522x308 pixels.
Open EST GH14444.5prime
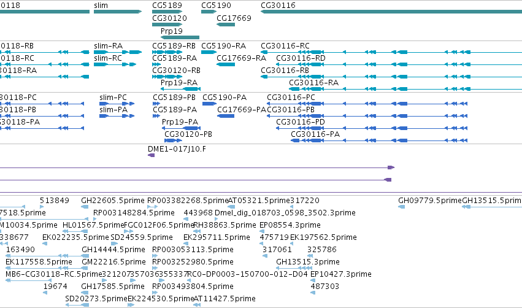tap(113, 250)
